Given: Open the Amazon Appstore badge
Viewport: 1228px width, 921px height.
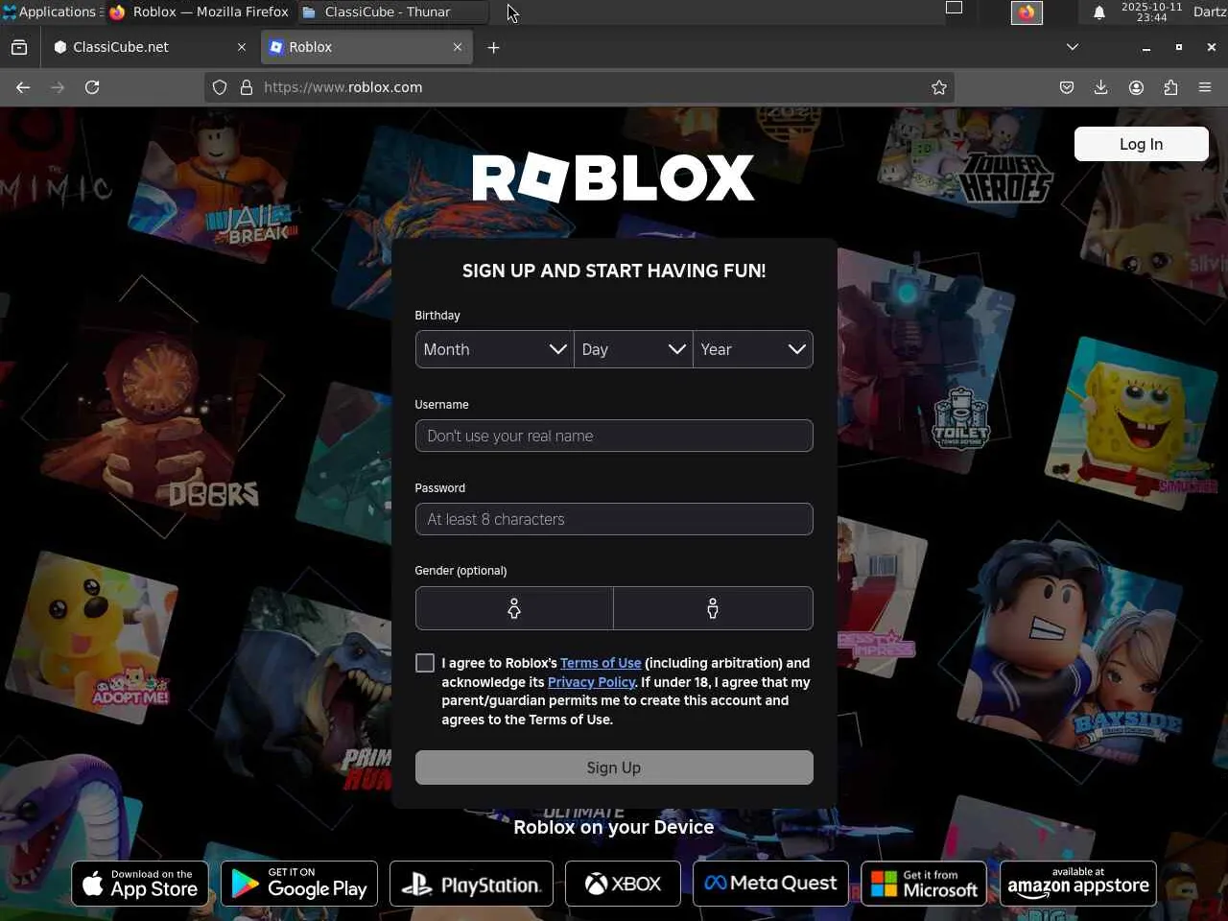Looking at the screenshot, I should (1078, 884).
